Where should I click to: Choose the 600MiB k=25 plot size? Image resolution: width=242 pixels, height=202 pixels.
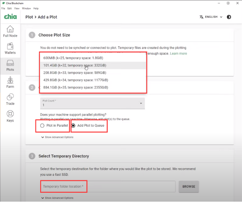click(93, 58)
